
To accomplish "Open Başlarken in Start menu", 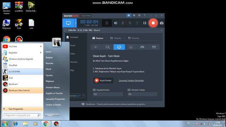I will [x=23, y=53].
